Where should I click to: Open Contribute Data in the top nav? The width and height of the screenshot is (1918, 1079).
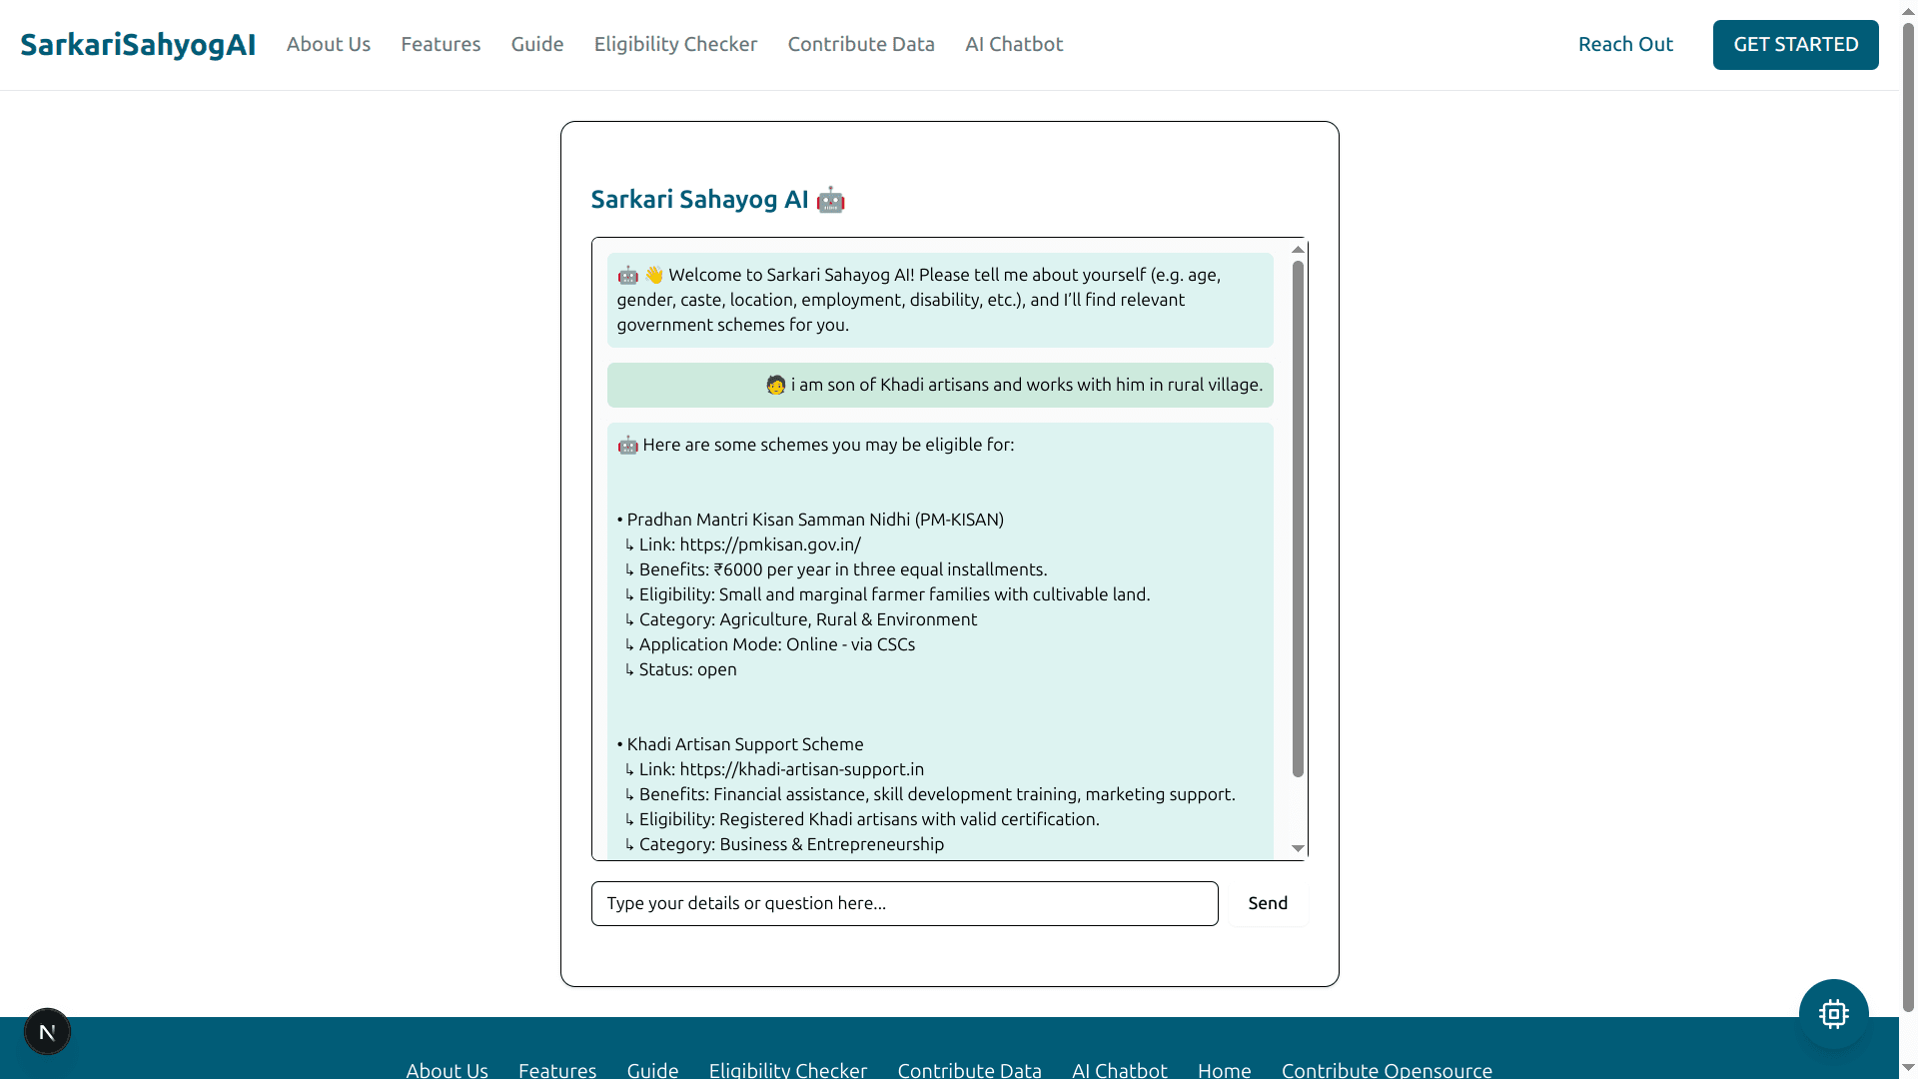coord(860,45)
